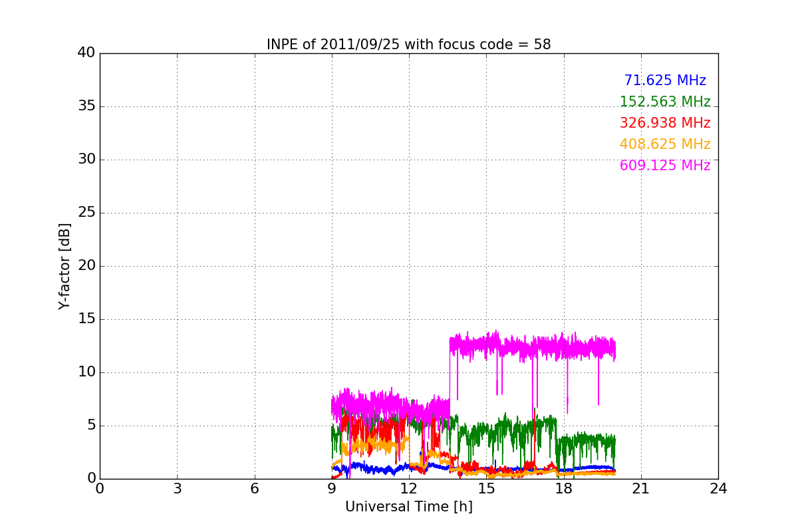
Task: Click the Y-factor [dB] axis label
Action: click(x=65, y=266)
